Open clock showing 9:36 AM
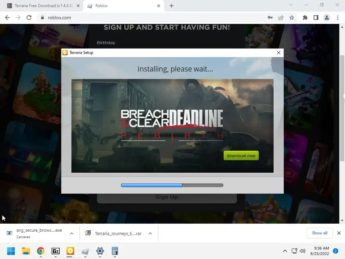This screenshot has width=345, height=259. coord(320,251)
